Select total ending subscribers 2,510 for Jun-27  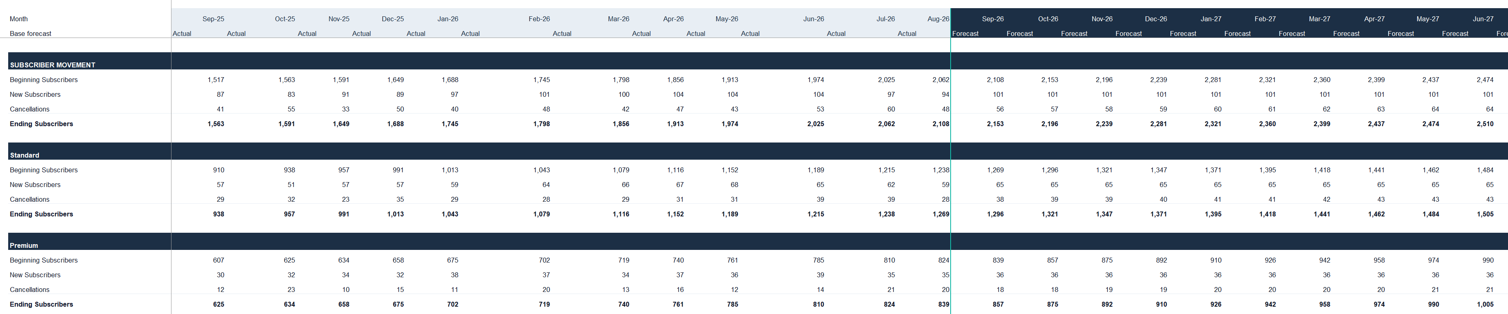coord(1485,124)
